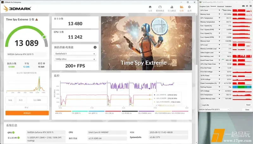The width and height of the screenshot is (253, 144).
Task: Open the GPU selector dropdown in GPU-Z
Action: pos(214,109)
